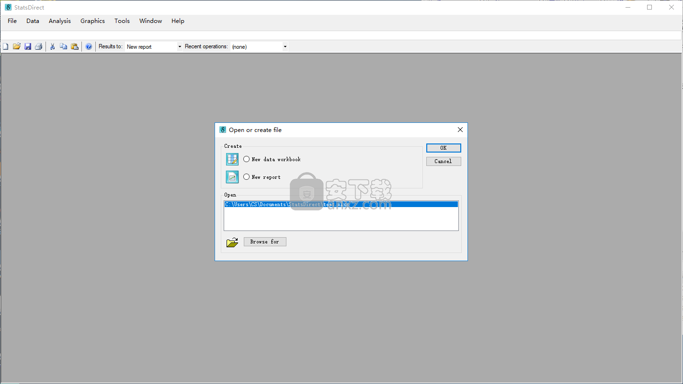The image size is (683, 384).
Task: Click the Print toolbar icon
Action: (x=39, y=46)
